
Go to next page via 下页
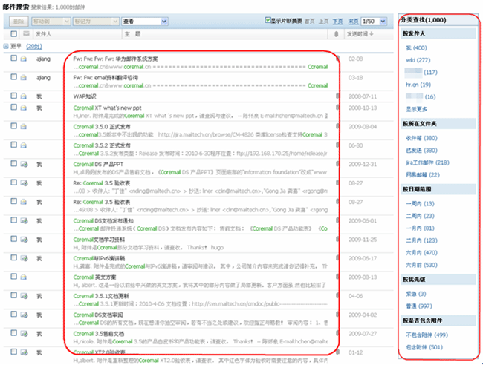[x=339, y=22]
